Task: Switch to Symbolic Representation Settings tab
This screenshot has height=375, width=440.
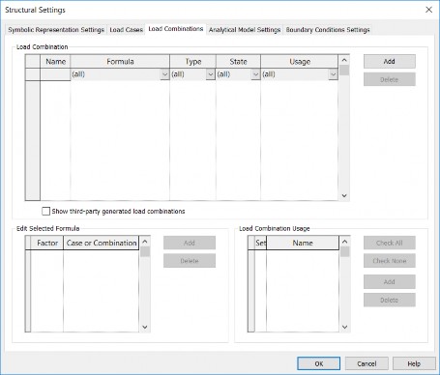Action: click(56, 30)
